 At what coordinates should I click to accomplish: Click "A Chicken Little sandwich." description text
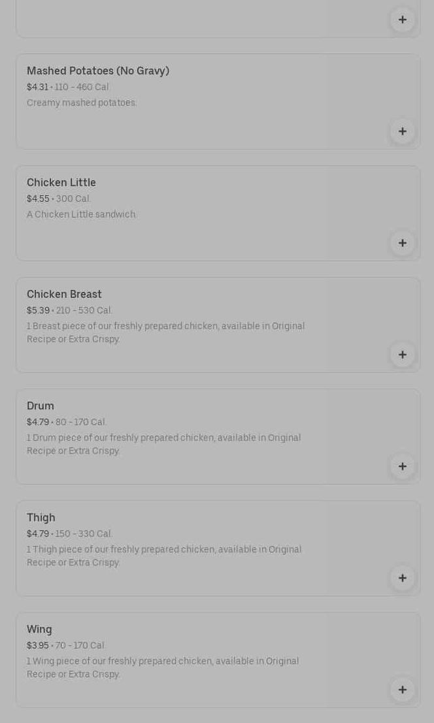[x=82, y=214]
